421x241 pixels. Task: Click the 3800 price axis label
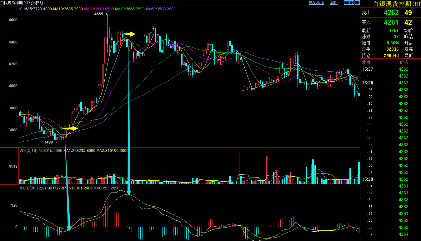coord(13,108)
